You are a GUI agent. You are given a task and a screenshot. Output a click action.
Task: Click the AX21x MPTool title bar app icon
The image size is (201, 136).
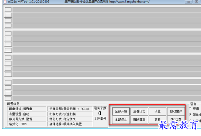5,1
